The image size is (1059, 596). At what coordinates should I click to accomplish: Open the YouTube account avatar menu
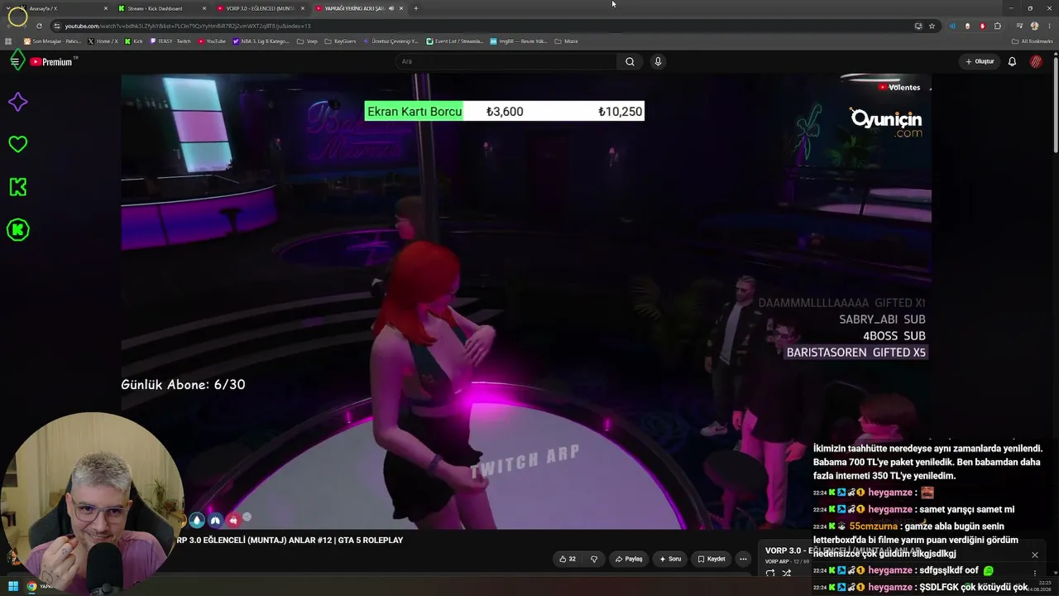(x=1036, y=61)
